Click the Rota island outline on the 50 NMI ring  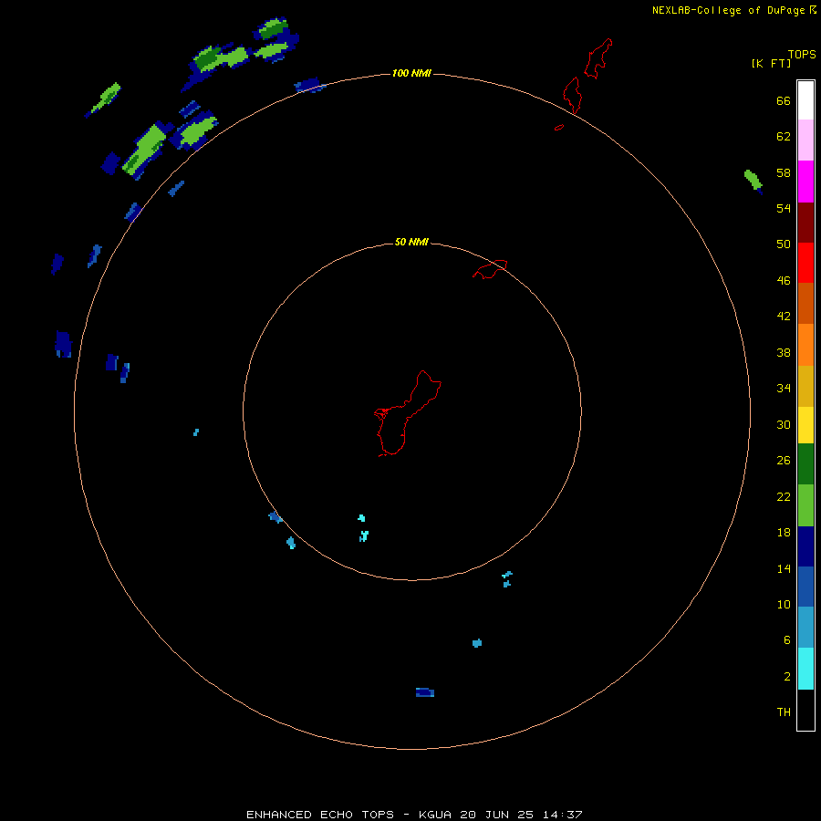(490, 269)
